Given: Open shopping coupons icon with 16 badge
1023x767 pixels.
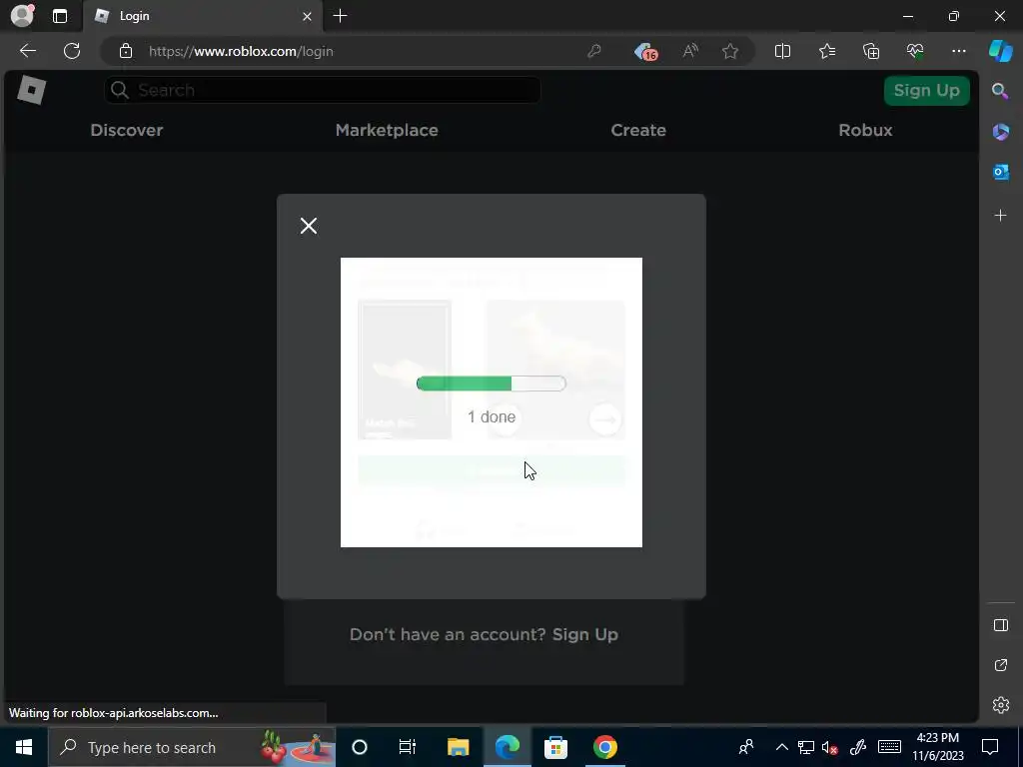Looking at the screenshot, I should 645,52.
